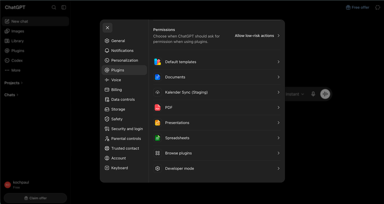Image resolution: width=384 pixels, height=204 pixels.
Task: Show More sidebar options
Action: point(35,70)
